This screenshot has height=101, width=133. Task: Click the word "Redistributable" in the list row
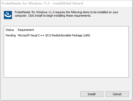click(x=61, y=35)
